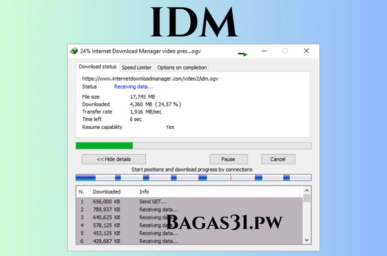
Task: Select connection row with 453,125 KB
Action: pos(189,233)
